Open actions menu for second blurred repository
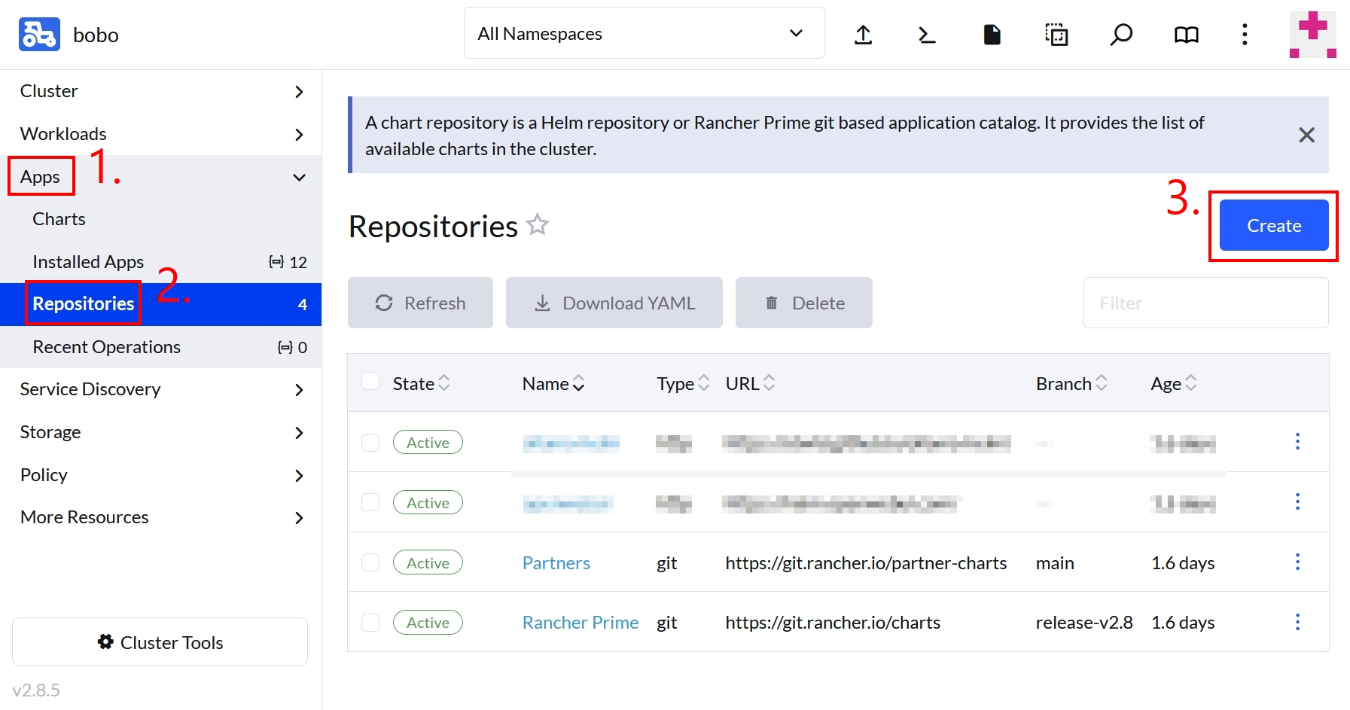 pos(1297,501)
